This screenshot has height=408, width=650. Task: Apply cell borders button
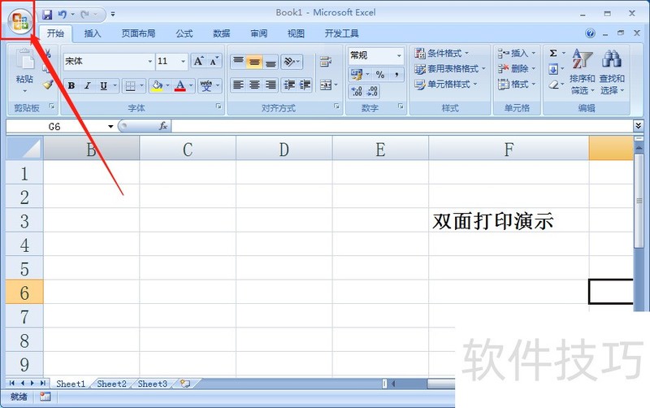pyautogui.click(x=130, y=86)
